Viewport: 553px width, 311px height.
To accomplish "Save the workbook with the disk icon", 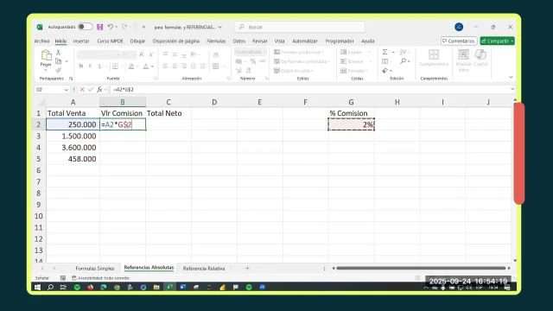I will 100,27.
